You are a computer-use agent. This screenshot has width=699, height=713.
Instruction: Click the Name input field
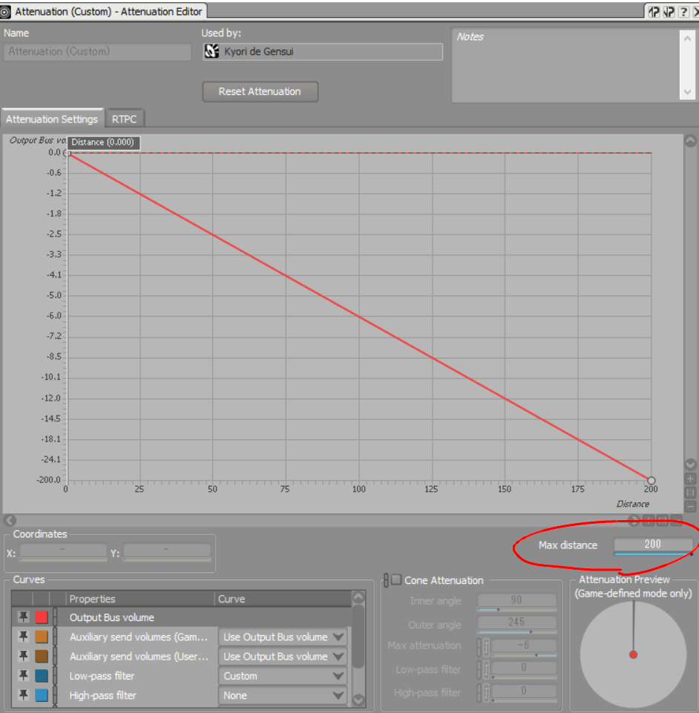(97, 51)
